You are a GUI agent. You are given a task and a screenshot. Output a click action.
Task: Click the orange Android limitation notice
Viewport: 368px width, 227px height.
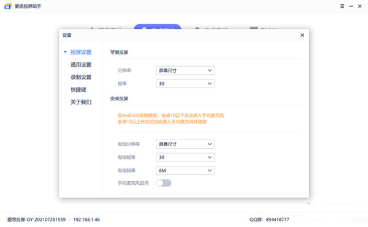tap(171, 119)
